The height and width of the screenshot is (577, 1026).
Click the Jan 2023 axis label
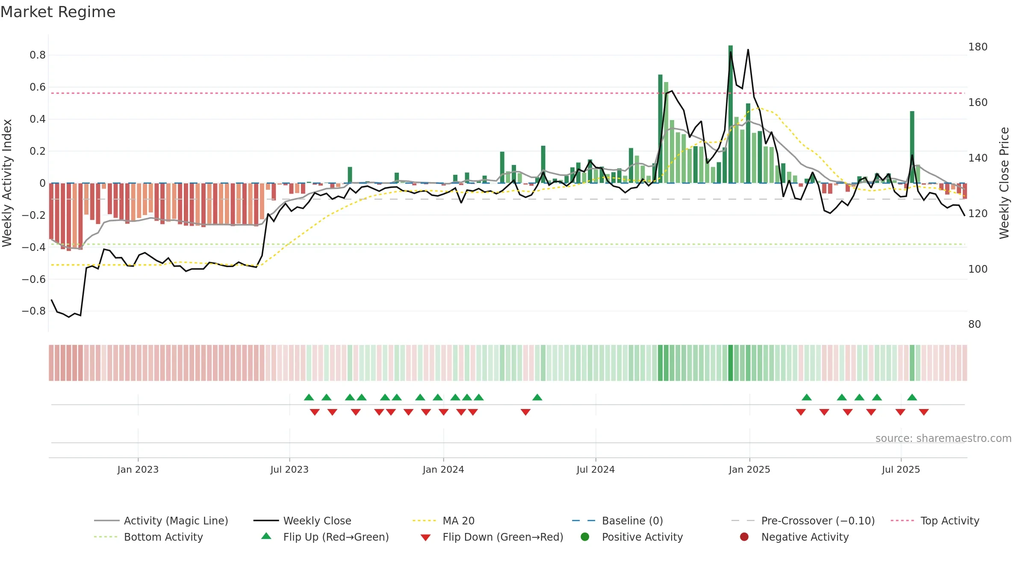click(x=138, y=470)
